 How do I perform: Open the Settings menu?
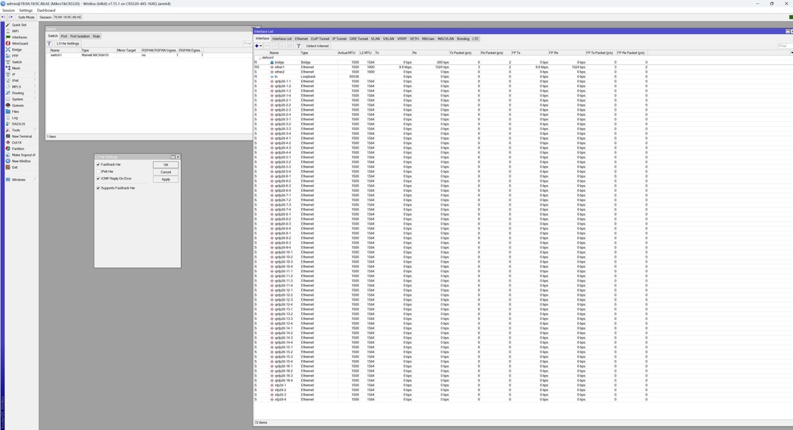point(25,11)
